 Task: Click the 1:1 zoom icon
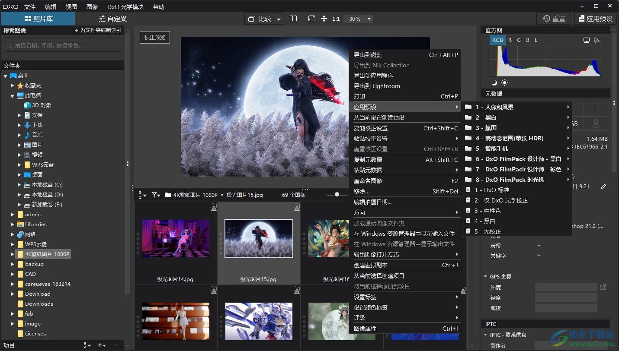pyautogui.click(x=335, y=19)
